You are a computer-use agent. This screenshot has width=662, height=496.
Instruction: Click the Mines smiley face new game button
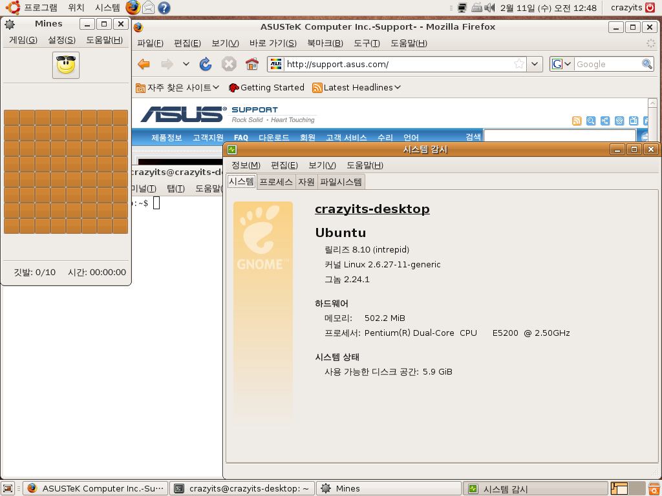coord(66,65)
